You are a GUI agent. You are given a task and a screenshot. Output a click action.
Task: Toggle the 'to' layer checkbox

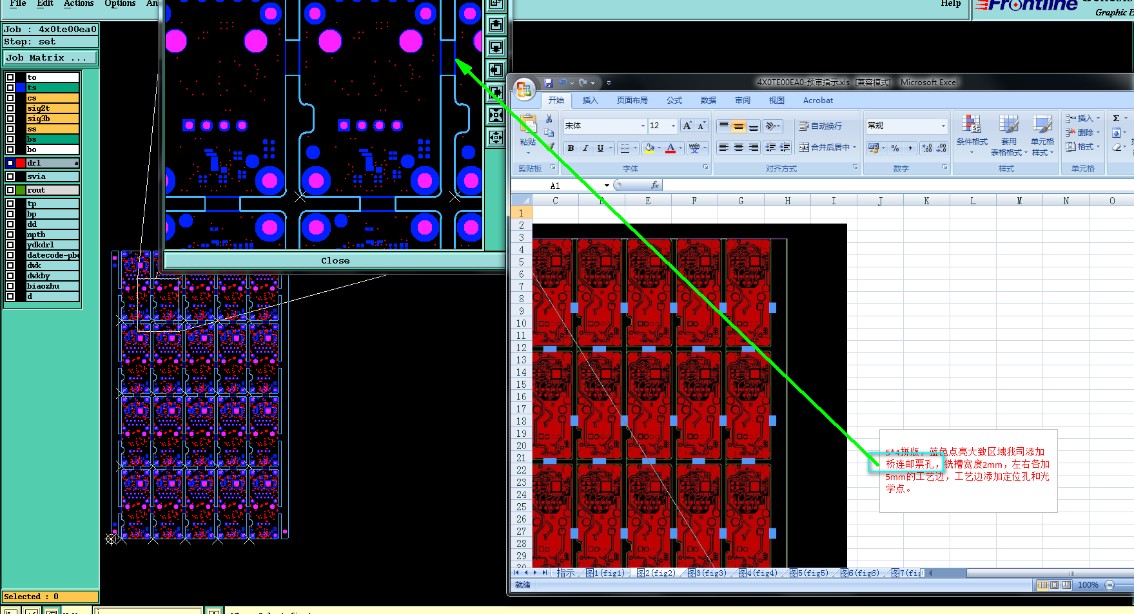click(10, 77)
